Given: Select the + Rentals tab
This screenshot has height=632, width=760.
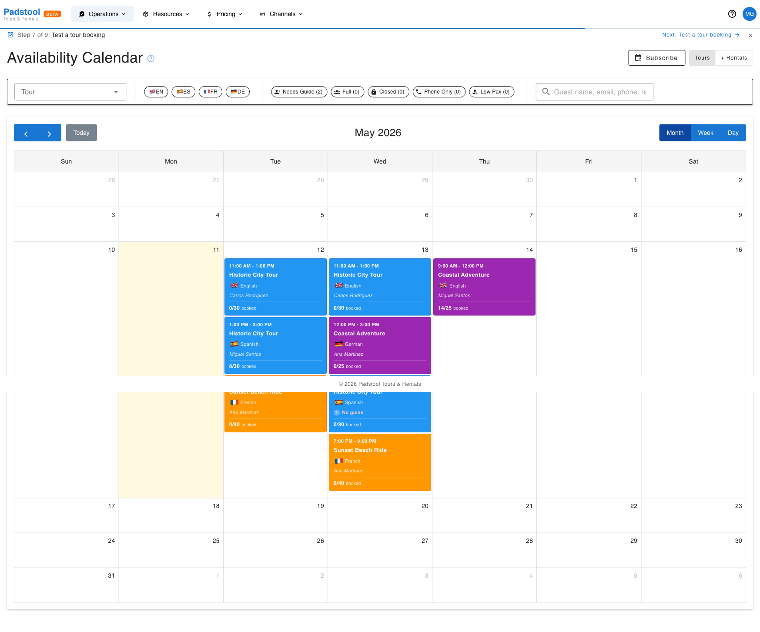Looking at the screenshot, I should 734,58.
